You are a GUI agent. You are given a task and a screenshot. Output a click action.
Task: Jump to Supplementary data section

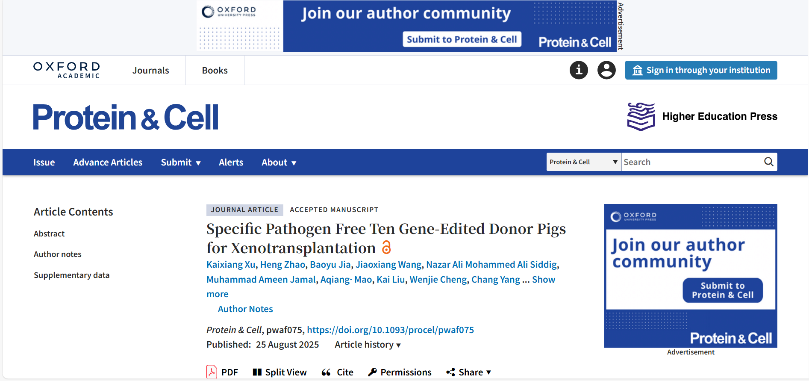72,275
